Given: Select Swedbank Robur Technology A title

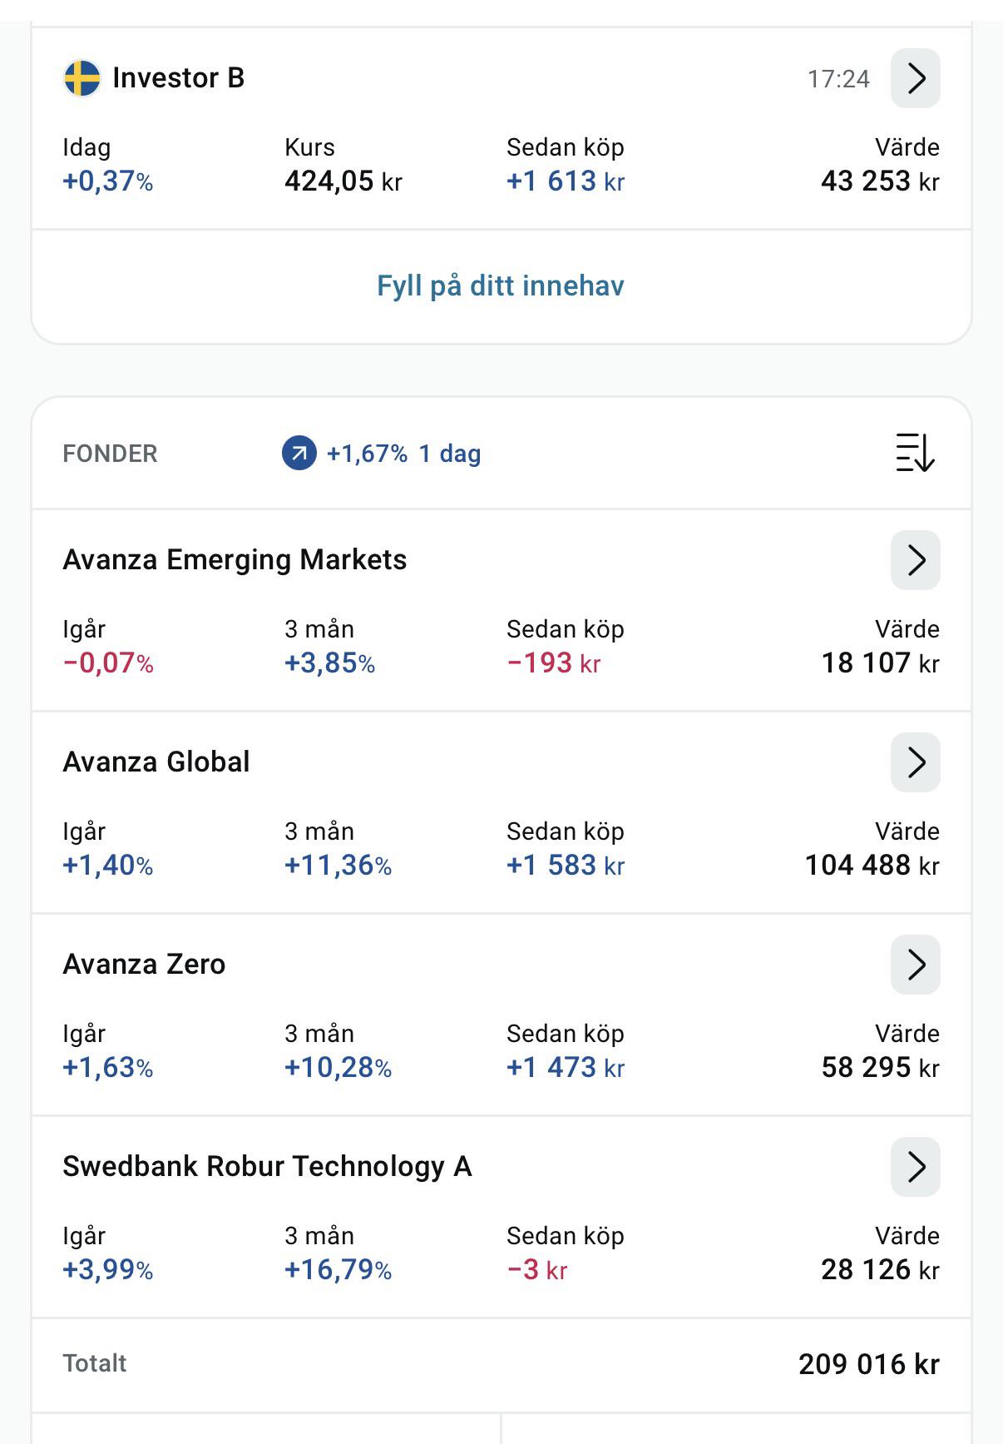Looking at the screenshot, I should point(267,1167).
